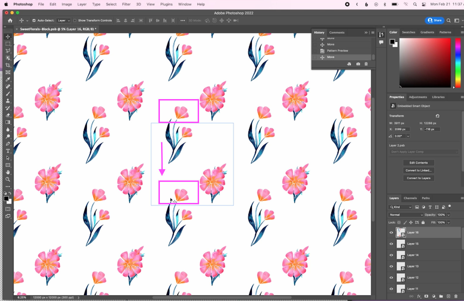Pick a hue on the rainbow slider

pyautogui.click(x=458, y=63)
